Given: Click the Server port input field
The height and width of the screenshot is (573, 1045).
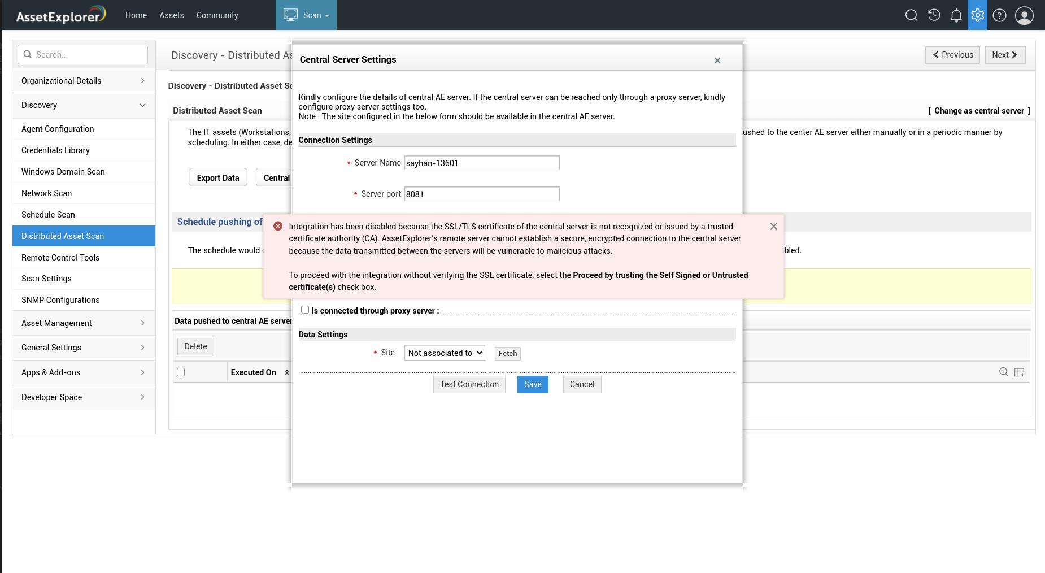Looking at the screenshot, I should (482, 194).
